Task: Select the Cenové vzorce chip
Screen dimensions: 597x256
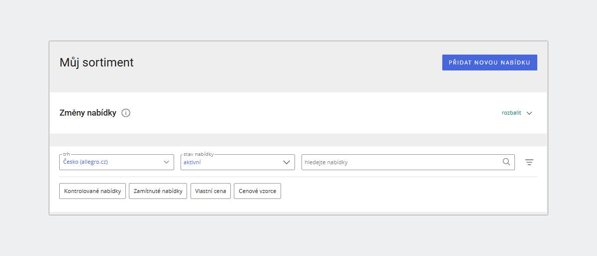Action: click(257, 191)
